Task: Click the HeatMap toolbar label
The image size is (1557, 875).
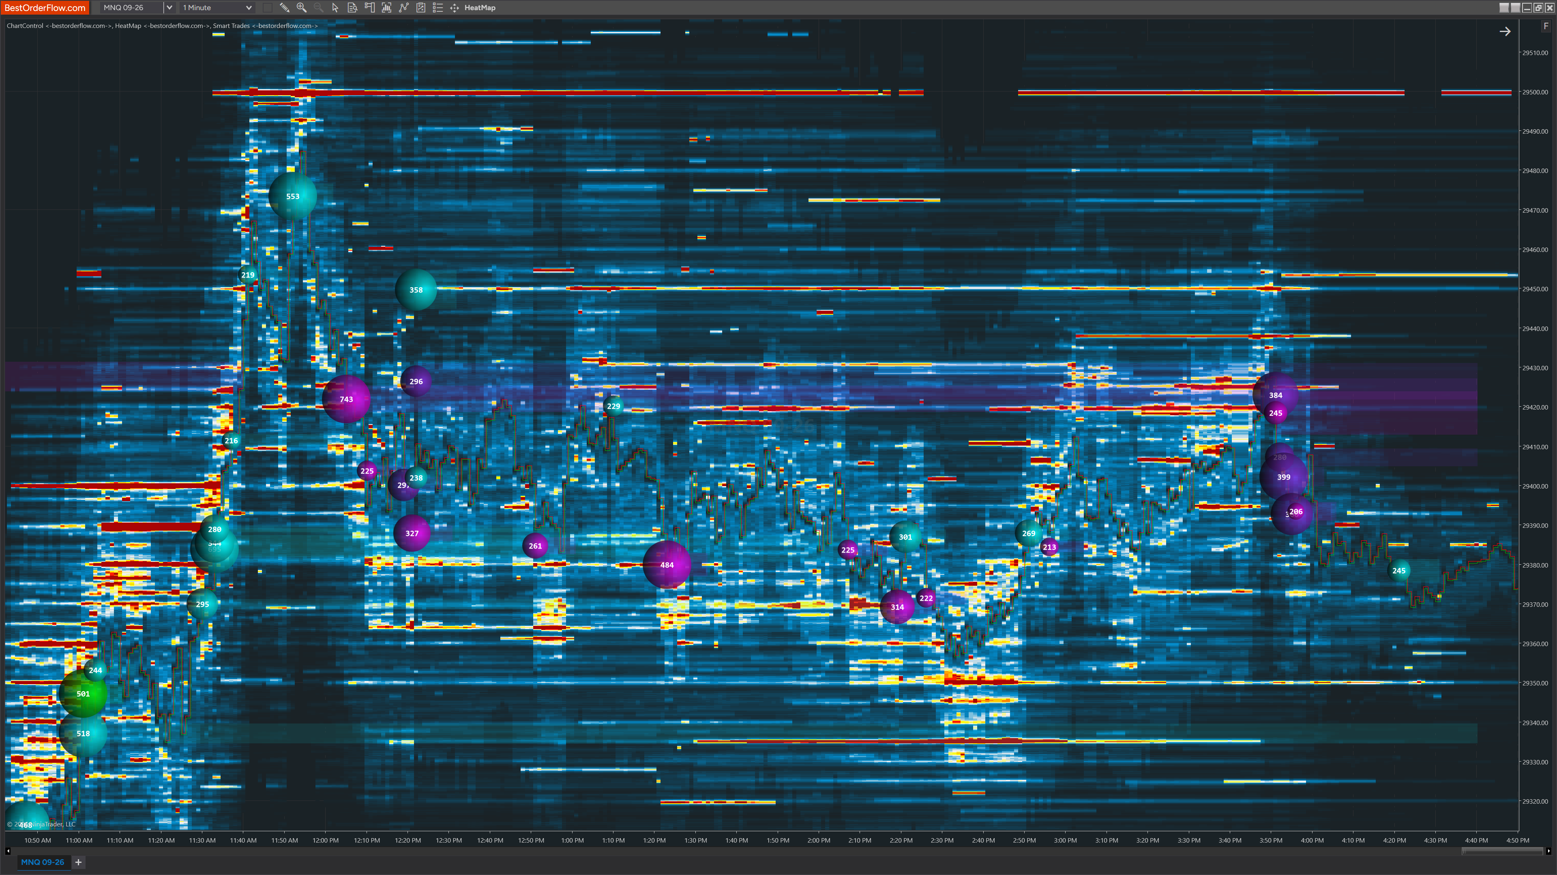Action: (480, 8)
